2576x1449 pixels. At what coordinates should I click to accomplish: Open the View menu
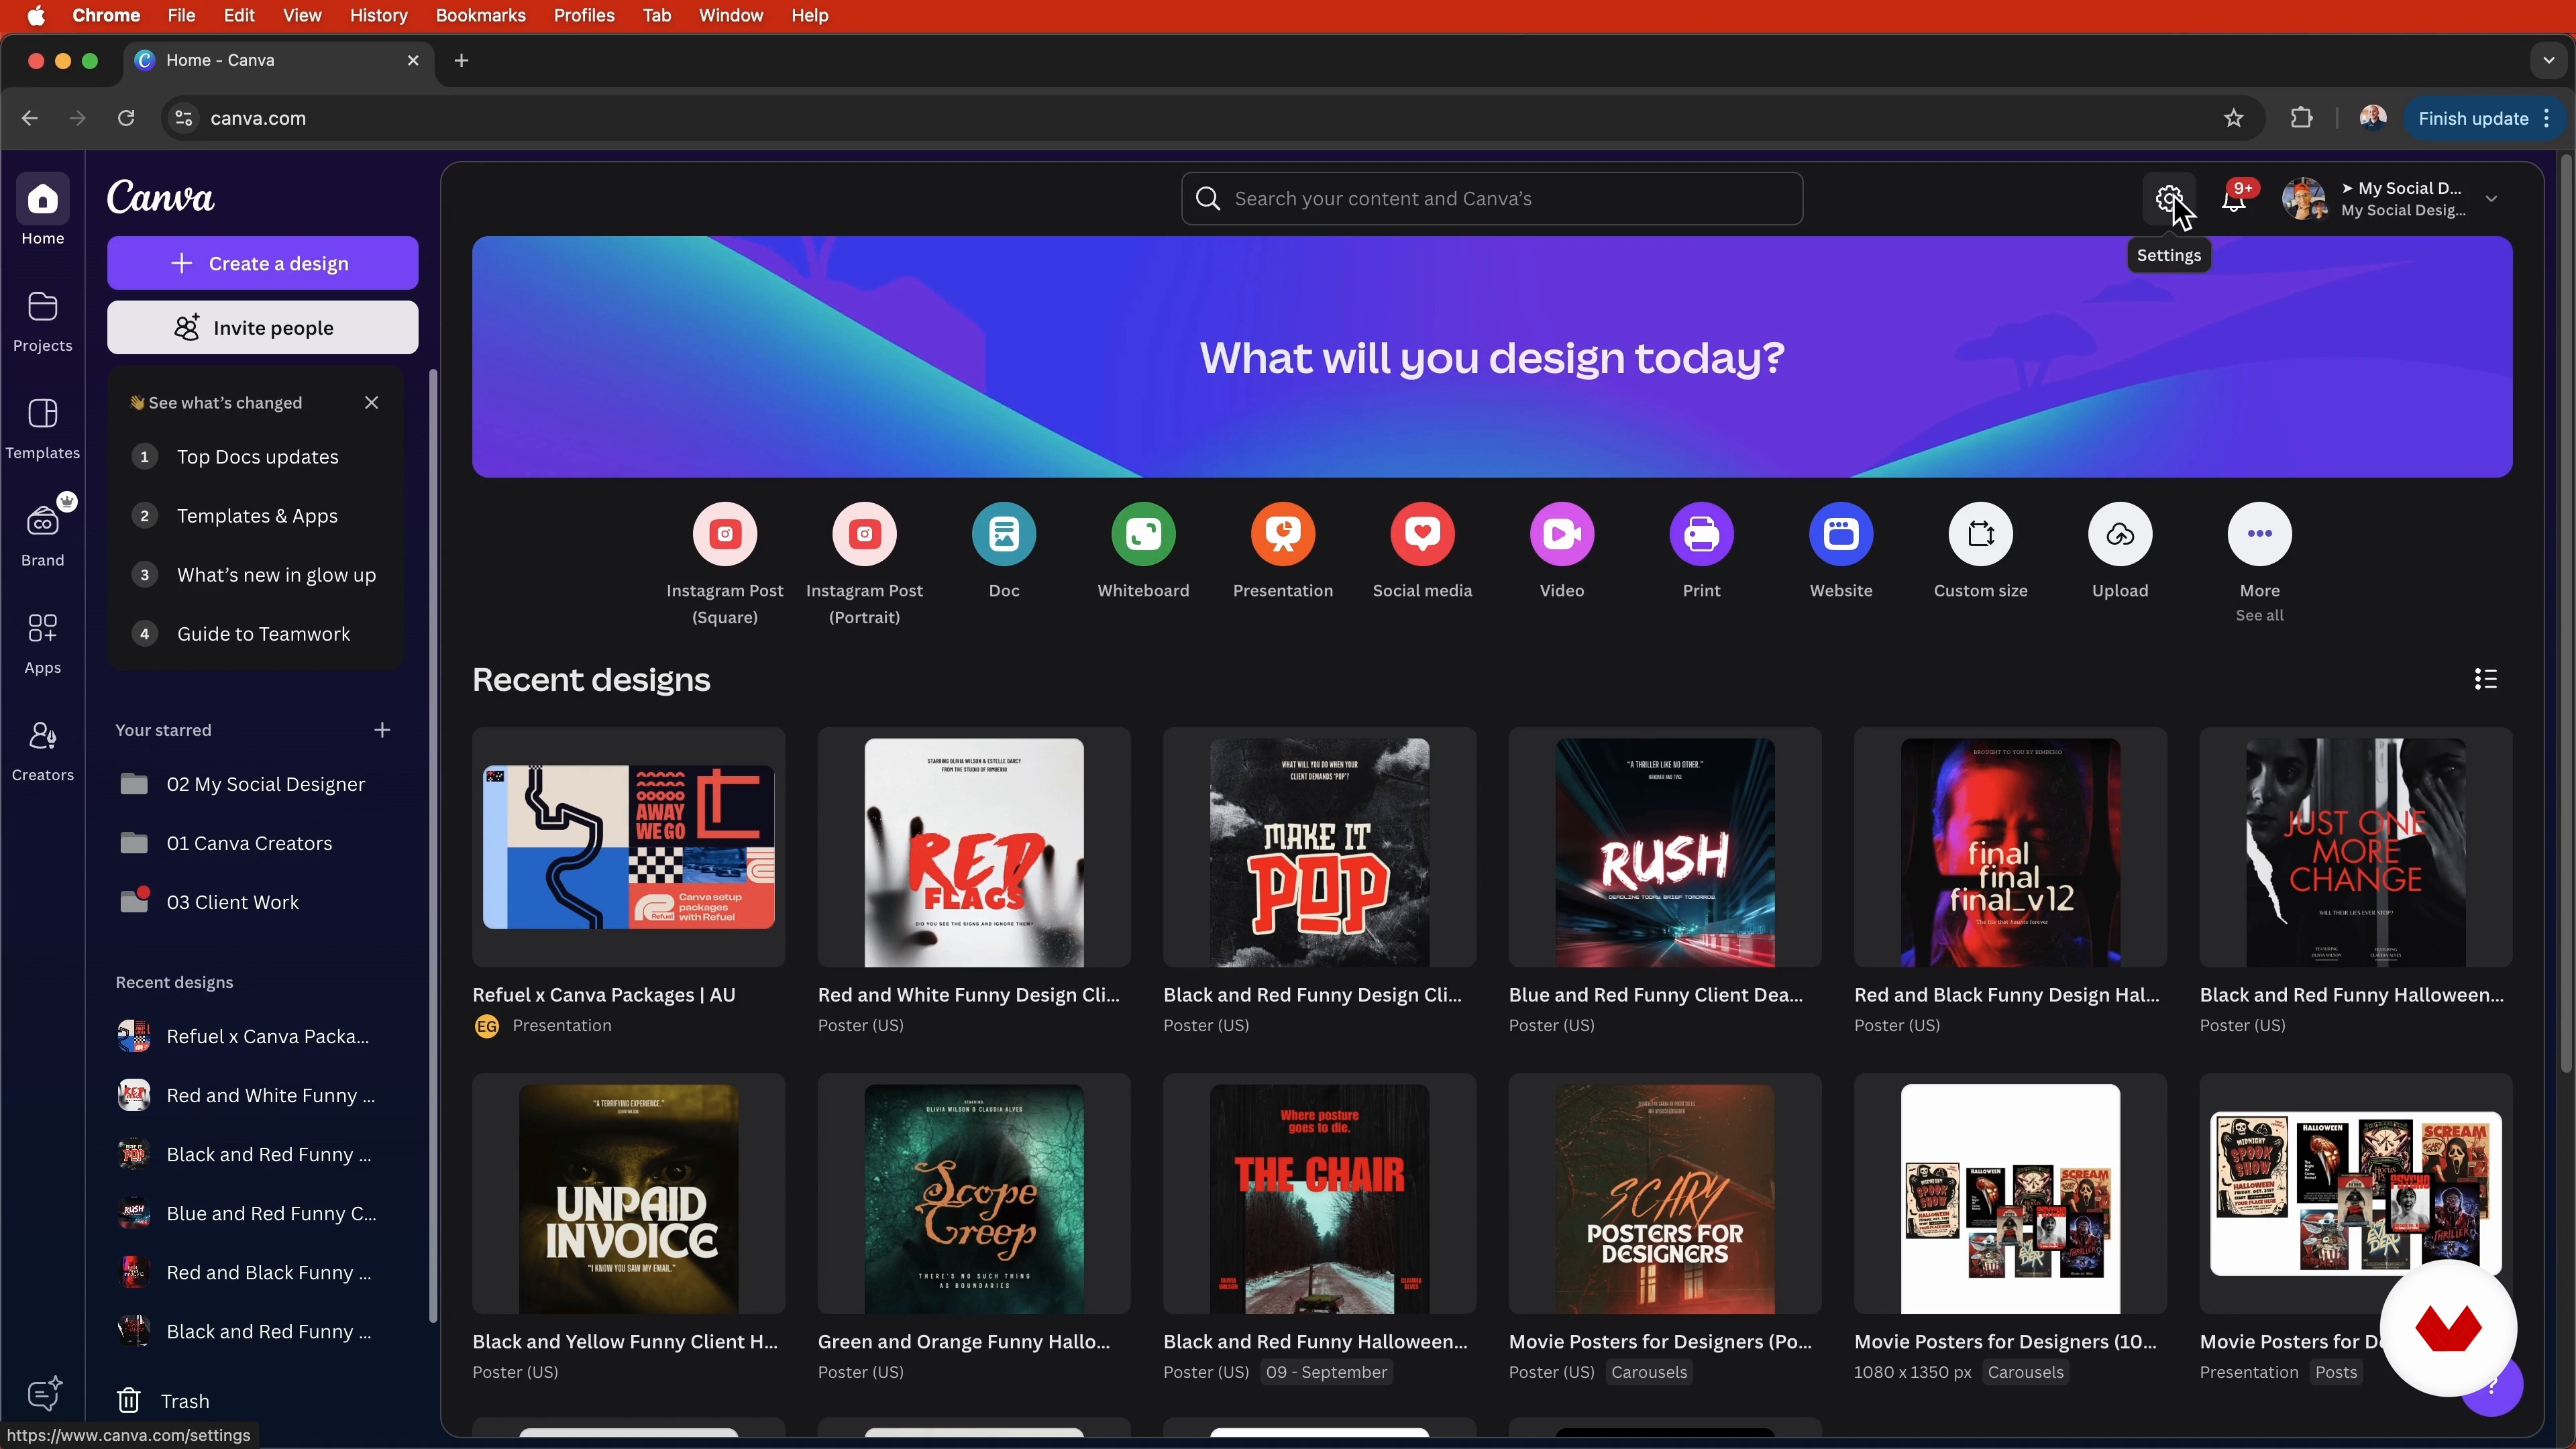tap(301, 15)
